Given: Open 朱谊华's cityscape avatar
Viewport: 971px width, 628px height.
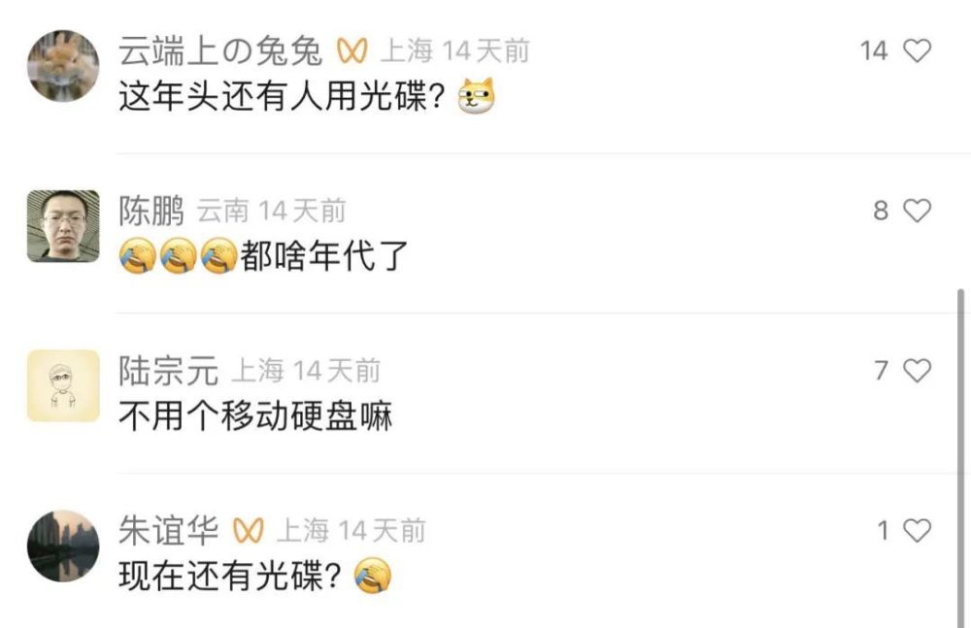Looking at the screenshot, I should (x=63, y=546).
